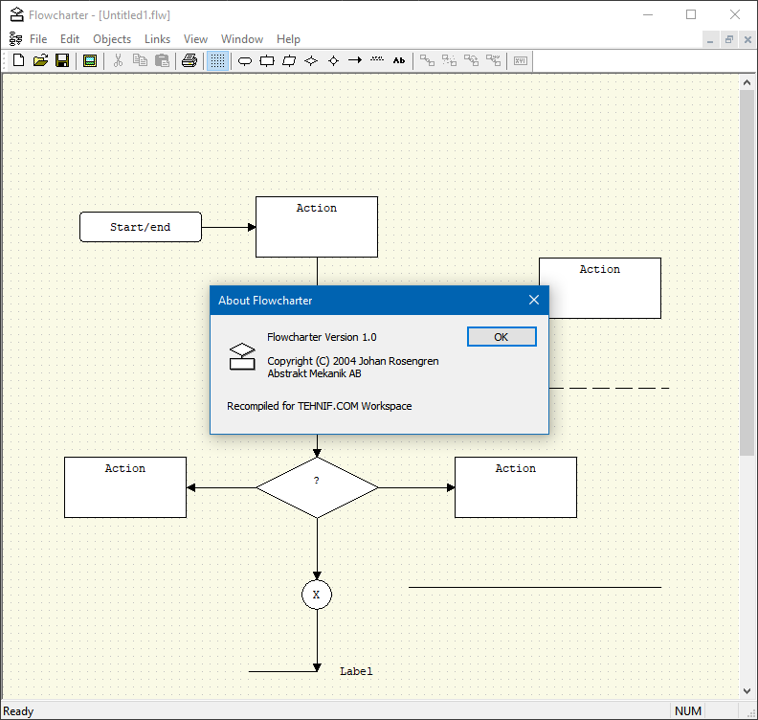Open the Edit menu
The image size is (758, 720).
click(70, 39)
